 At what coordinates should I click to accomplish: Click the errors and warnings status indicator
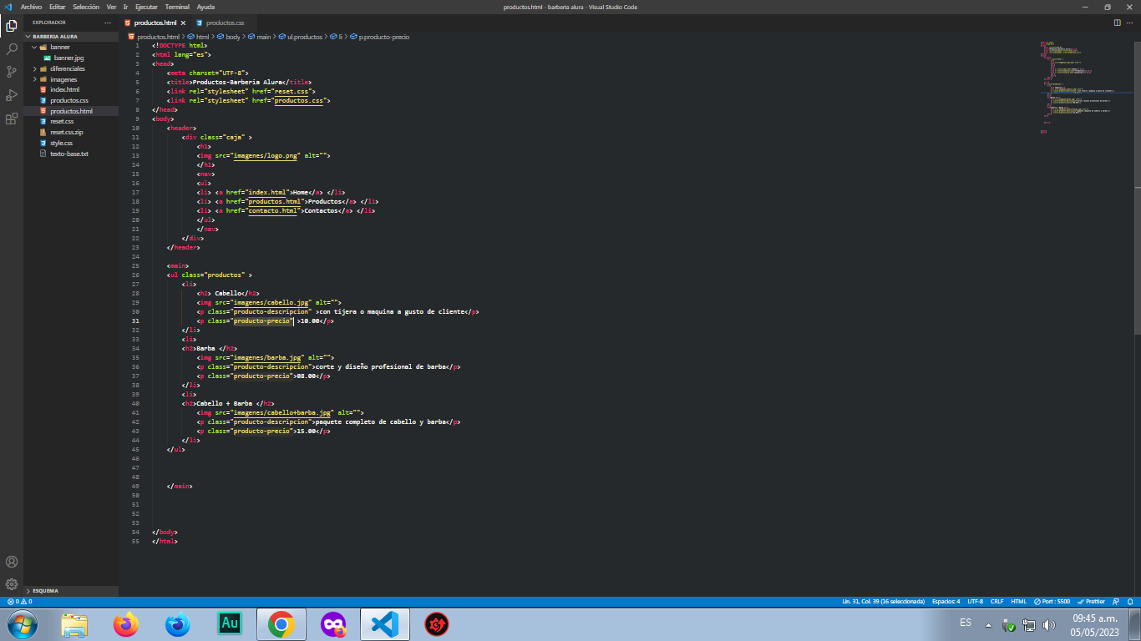[19, 601]
